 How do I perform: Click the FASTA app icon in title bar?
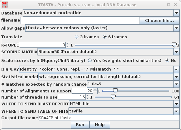click(x=5, y=5)
